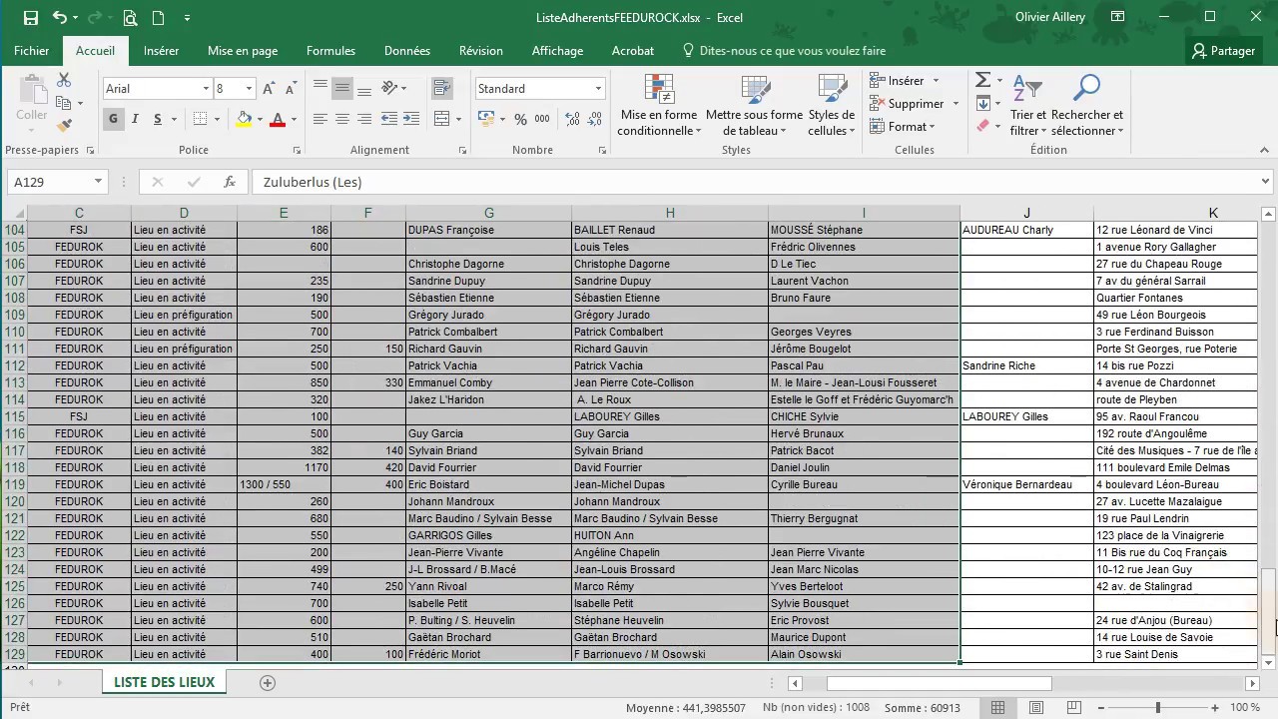
Task: Center the text horizontally
Action: click(341, 119)
